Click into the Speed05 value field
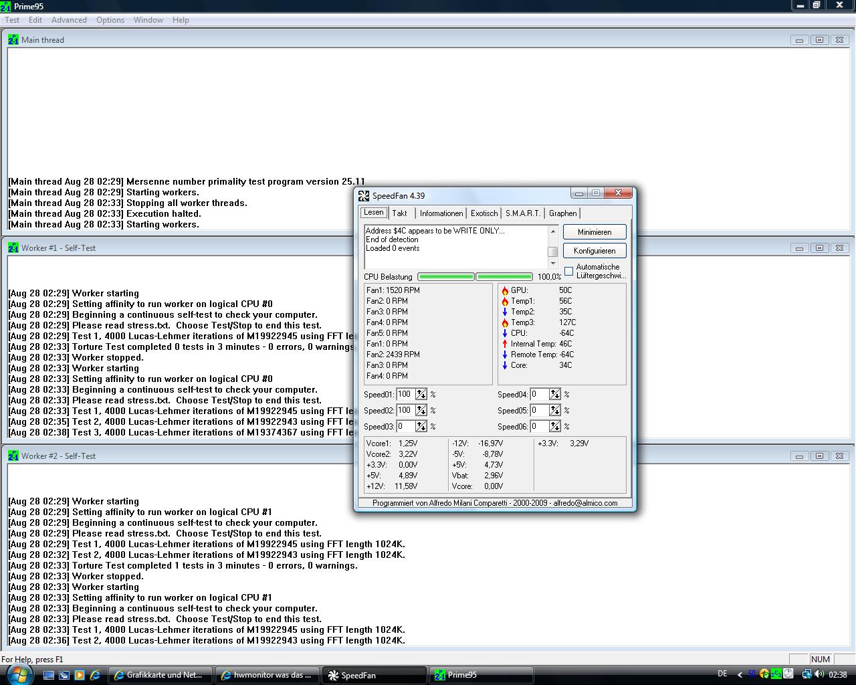The height and width of the screenshot is (685, 856). 539,411
